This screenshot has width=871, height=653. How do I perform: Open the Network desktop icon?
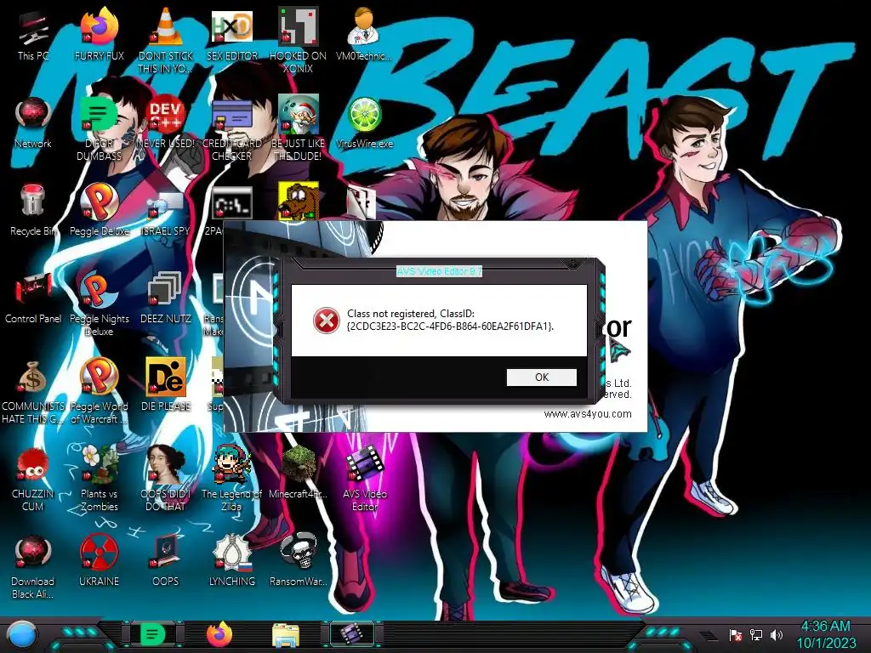pyautogui.click(x=33, y=122)
